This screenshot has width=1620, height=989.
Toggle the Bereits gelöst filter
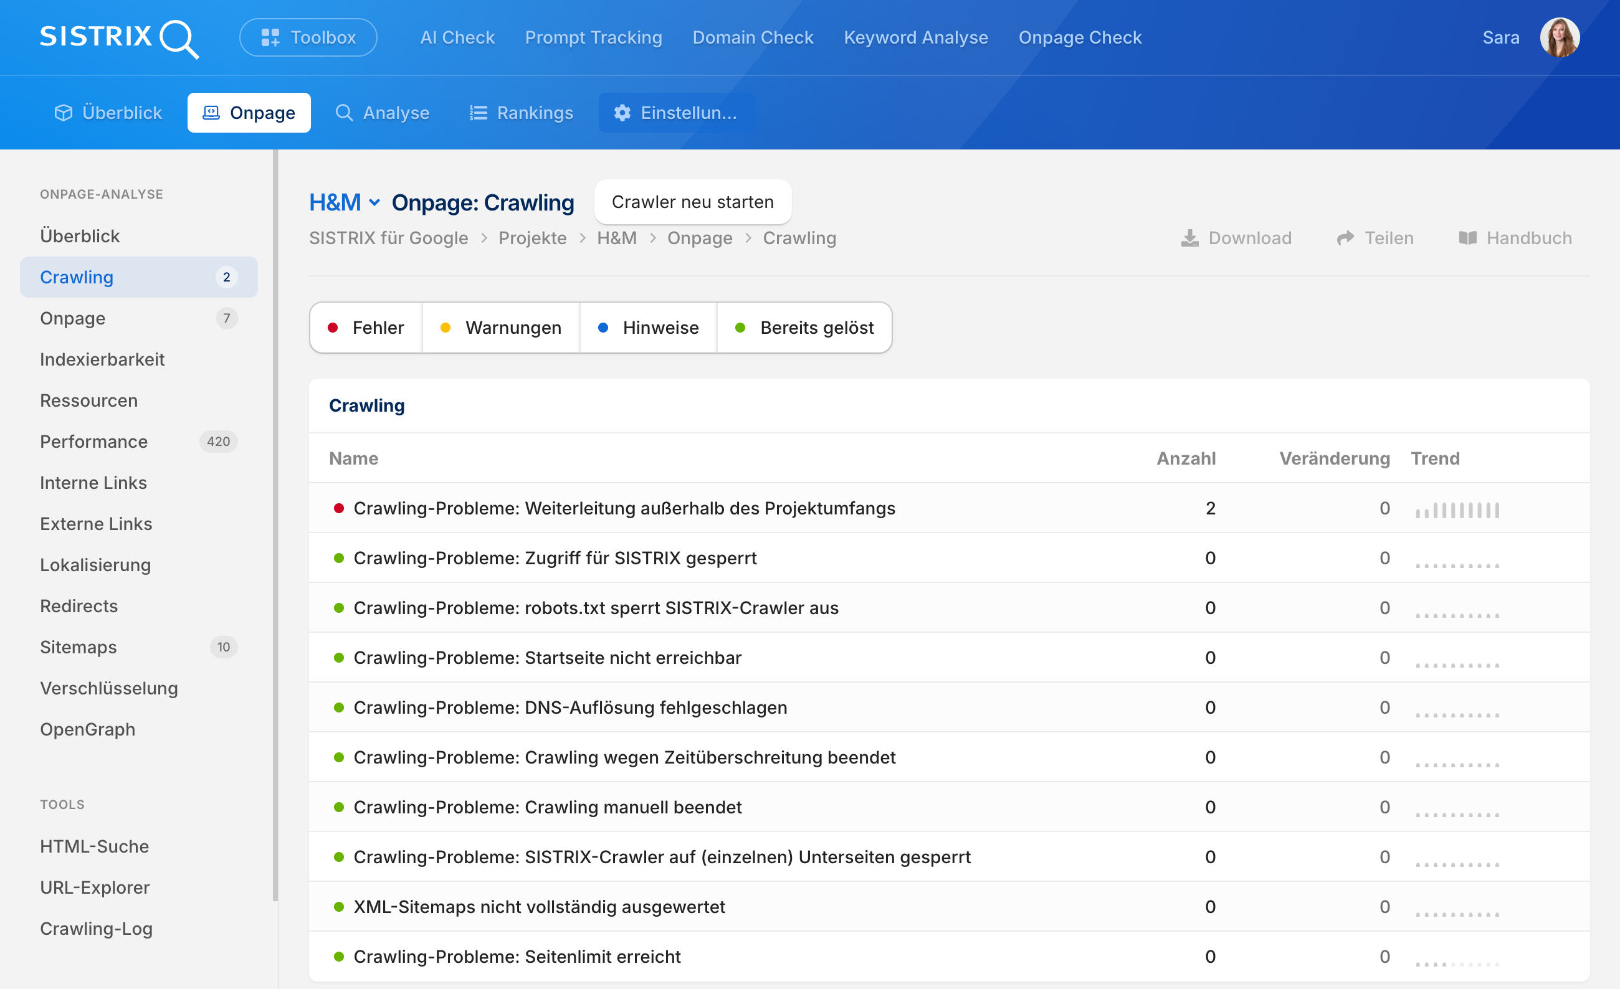pyautogui.click(x=804, y=327)
